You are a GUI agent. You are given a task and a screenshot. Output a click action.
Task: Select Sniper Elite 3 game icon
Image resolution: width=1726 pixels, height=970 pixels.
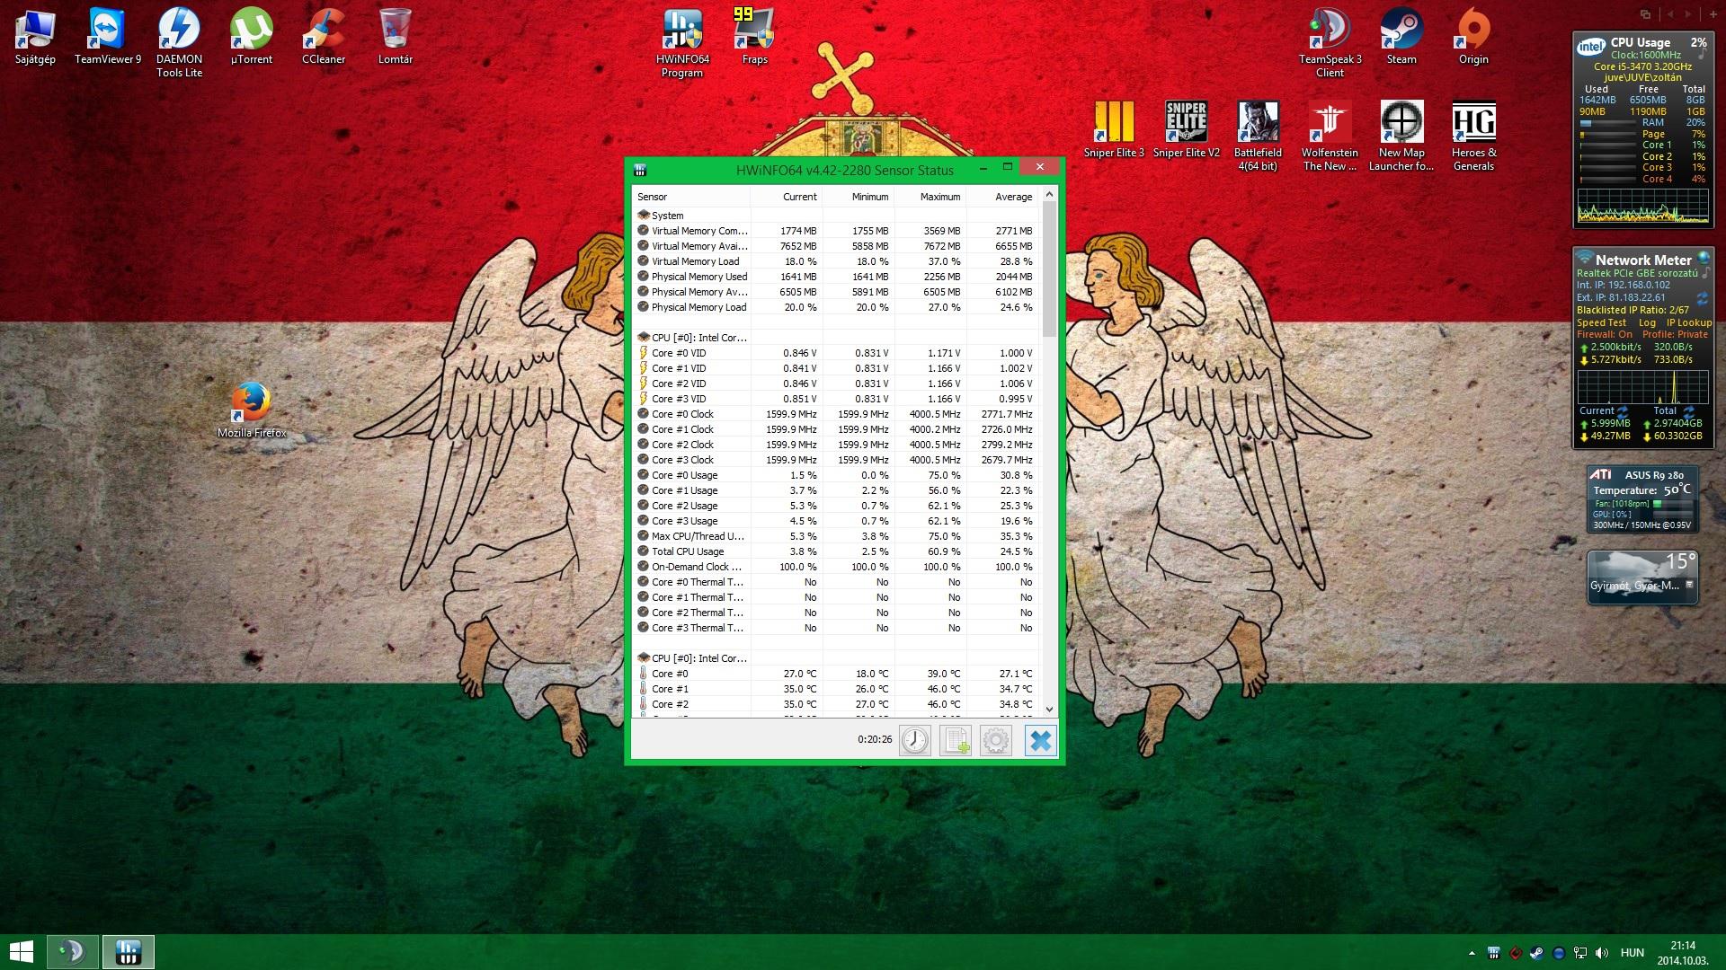(x=1114, y=129)
